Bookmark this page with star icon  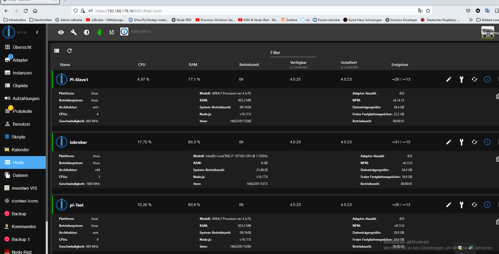pyautogui.click(x=428, y=11)
